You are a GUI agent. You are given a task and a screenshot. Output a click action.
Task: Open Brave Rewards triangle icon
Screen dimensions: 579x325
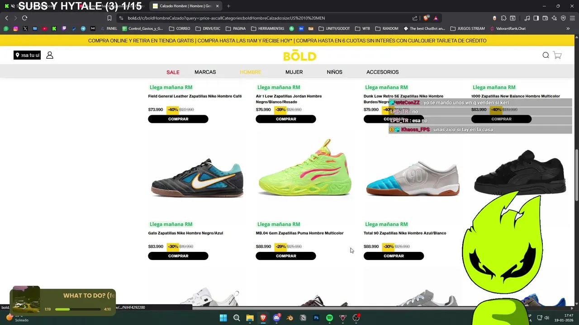[x=436, y=18]
